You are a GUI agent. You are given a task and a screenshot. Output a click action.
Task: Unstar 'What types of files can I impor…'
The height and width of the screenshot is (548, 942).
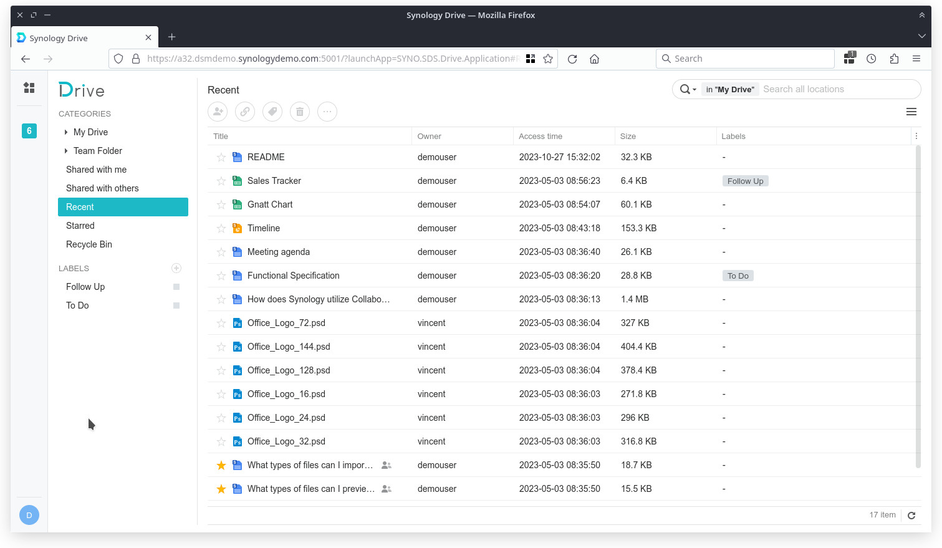(x=221, y=465)
